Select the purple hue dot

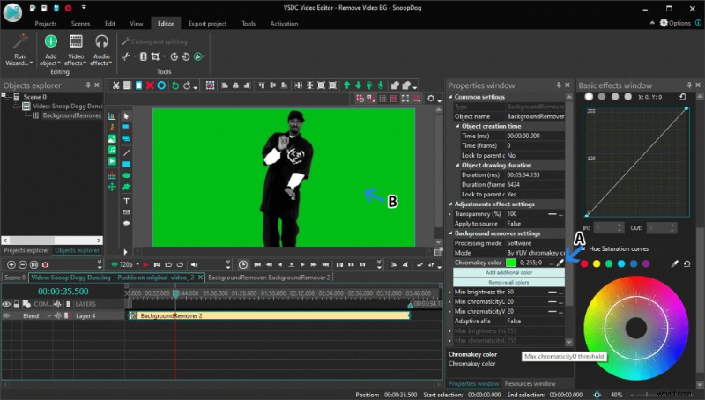(x=646, y=263)
